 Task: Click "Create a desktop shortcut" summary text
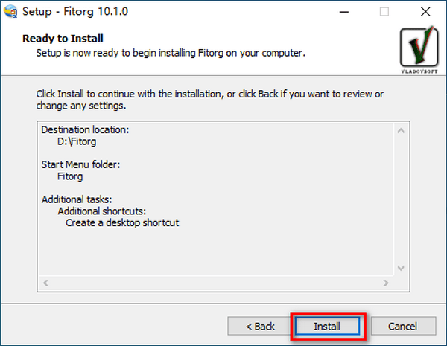click(122, 222)
